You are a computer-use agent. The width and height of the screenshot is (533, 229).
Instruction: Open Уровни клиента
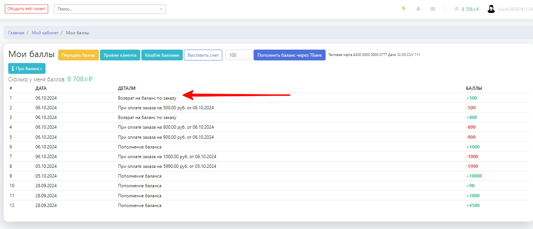pos(120,55)
